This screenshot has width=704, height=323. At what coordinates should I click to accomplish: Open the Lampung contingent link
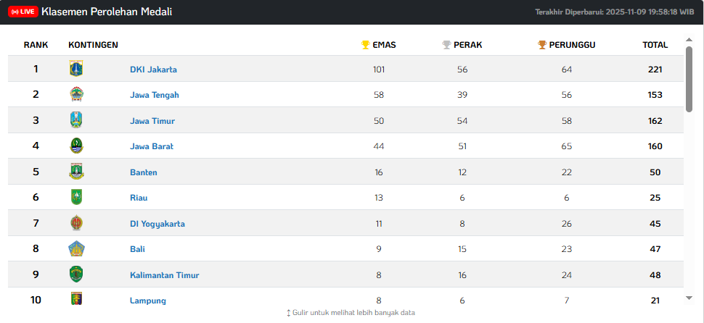click(x=148, y=301)
